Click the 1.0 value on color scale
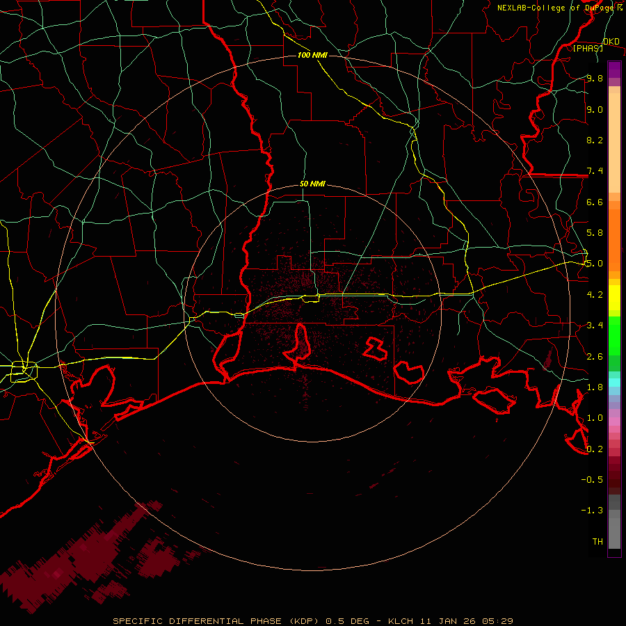The height and width of the screenshot is (626, 626). tap(595, 418)
